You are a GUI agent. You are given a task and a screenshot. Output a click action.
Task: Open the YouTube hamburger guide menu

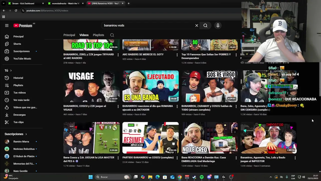coord(7,25)
